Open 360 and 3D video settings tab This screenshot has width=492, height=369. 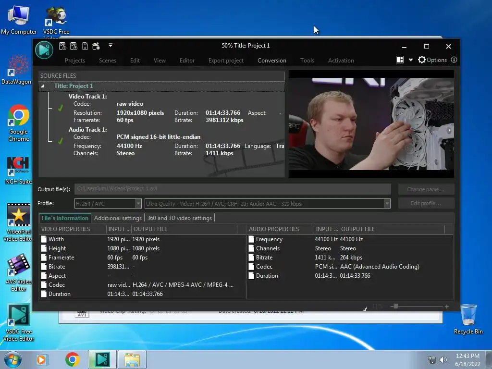pyautogui.click(x=180, y=218)
